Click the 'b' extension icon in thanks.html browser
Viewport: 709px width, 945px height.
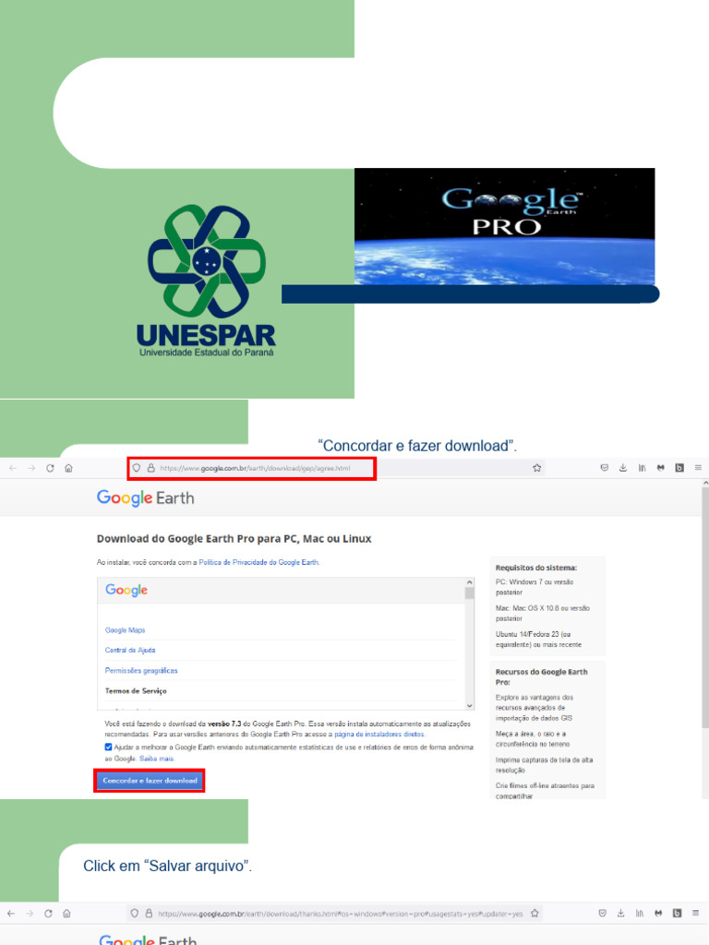pos(677,914)
